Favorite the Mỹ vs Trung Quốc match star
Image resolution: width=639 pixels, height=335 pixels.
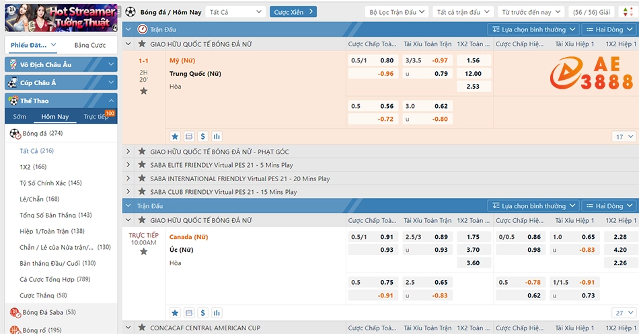[143, 91]
